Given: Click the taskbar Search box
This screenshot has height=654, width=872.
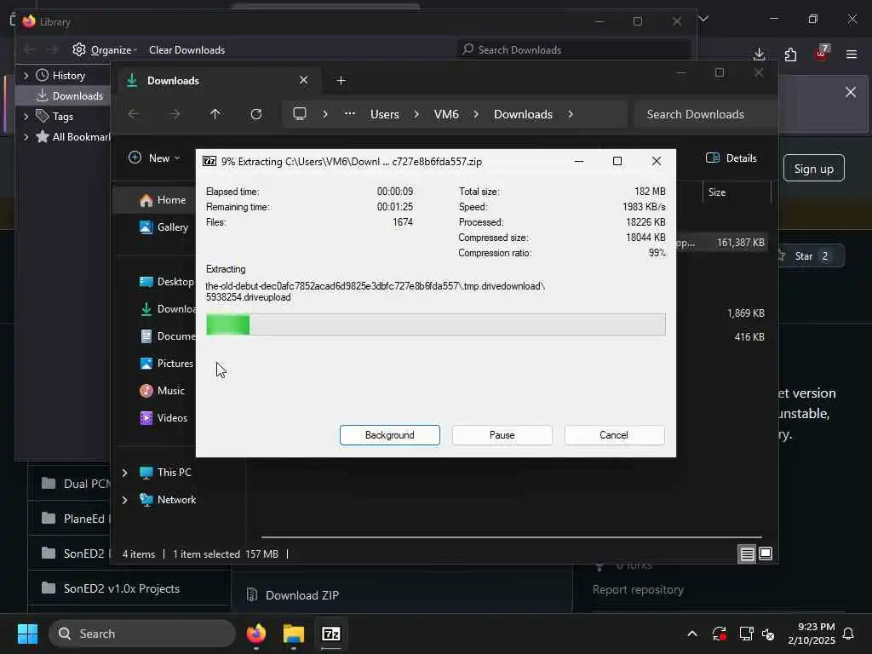Looking at the screenshot, I should [x=142, y=634].
